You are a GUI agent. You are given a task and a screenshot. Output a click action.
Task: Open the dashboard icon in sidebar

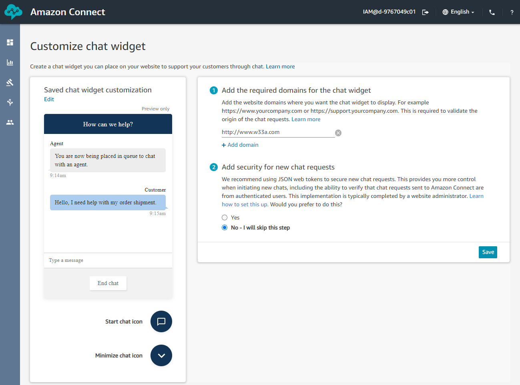(10, 42)
